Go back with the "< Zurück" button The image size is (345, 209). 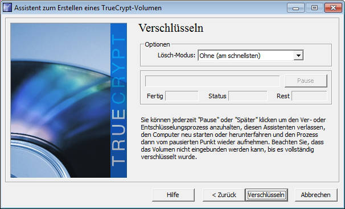tap(224, 195)
